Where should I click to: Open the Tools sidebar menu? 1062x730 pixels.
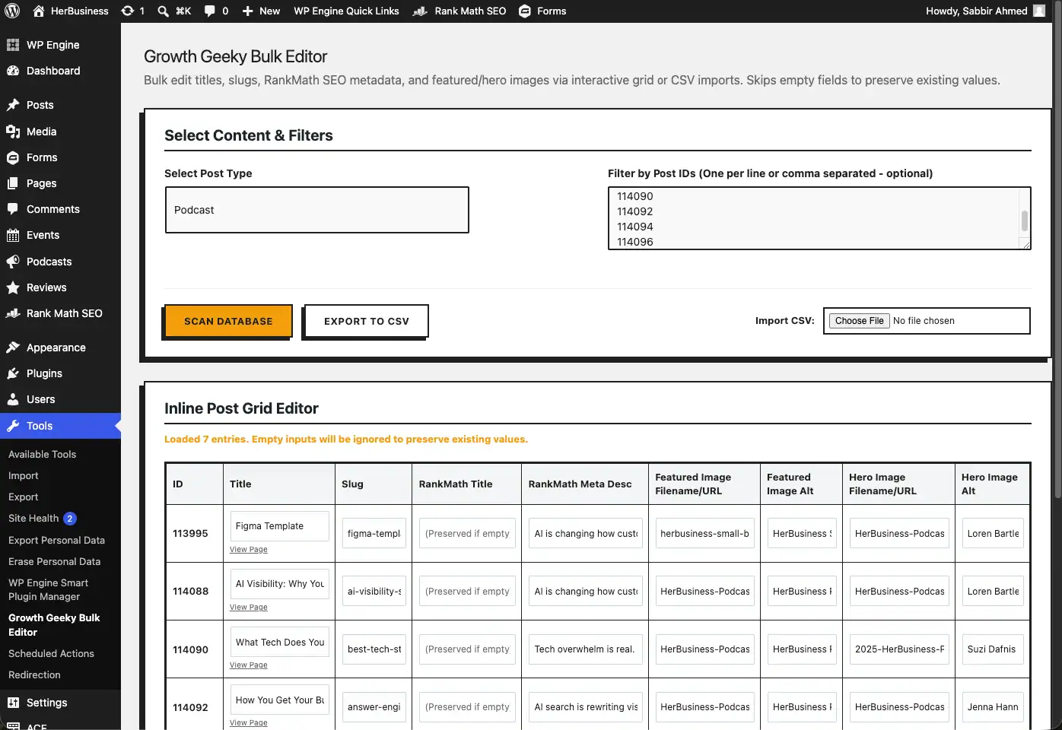pyautogui.click(x=60, y=426)
